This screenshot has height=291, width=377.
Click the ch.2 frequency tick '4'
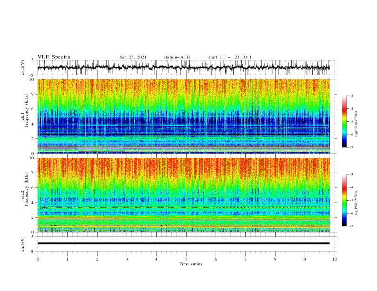[x=33, y=203]
